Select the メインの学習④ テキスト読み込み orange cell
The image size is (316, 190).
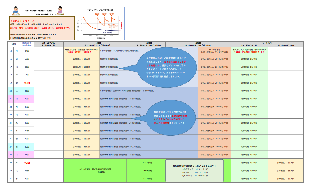coord(214,51)
